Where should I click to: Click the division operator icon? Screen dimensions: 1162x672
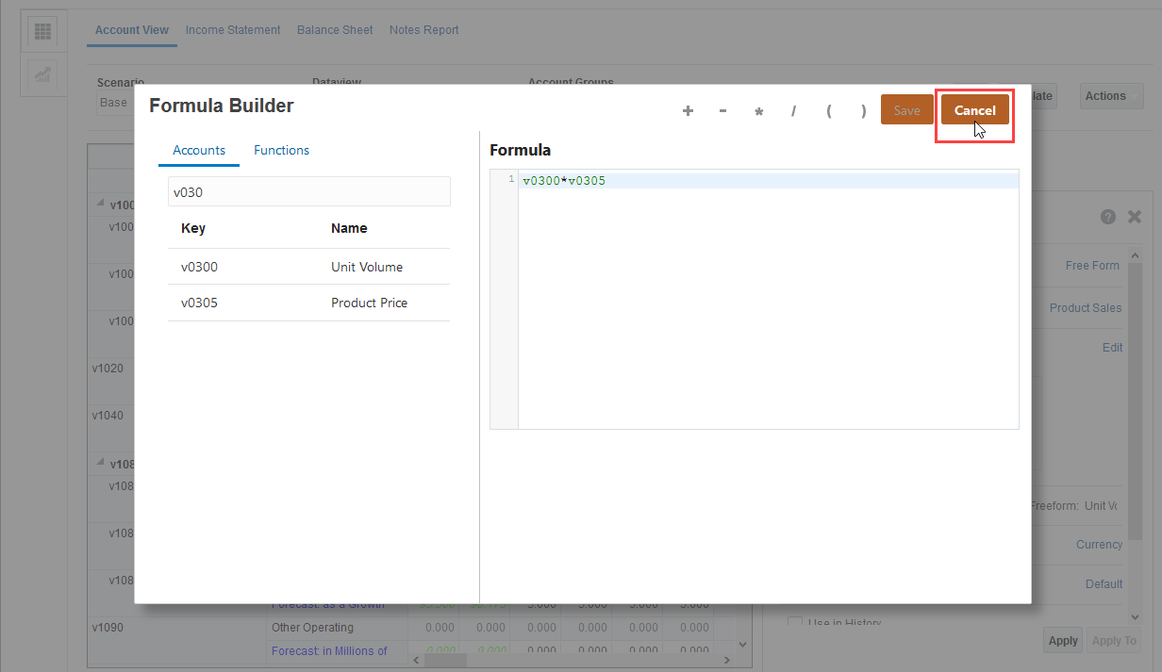[793, 110]
